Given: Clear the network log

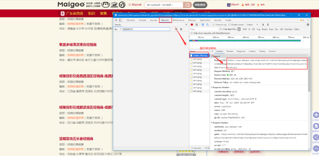Looking at the screenshot, I should click(196, 24).
